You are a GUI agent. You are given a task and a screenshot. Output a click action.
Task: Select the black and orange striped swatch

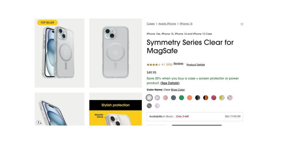206,98
